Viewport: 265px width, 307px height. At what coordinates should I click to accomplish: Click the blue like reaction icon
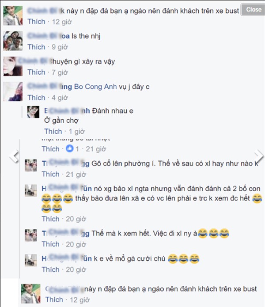click(x=69, y=148)
